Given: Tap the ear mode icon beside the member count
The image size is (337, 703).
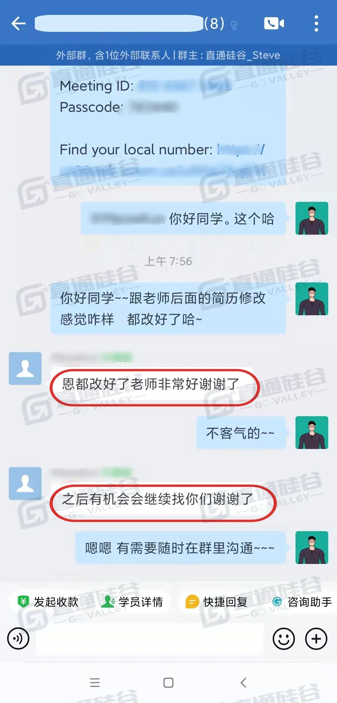Looking at the screenshot, I should coord(234,25).
